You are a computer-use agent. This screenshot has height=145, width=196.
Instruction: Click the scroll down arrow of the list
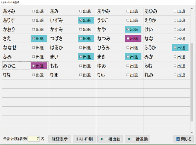point(192,132)
